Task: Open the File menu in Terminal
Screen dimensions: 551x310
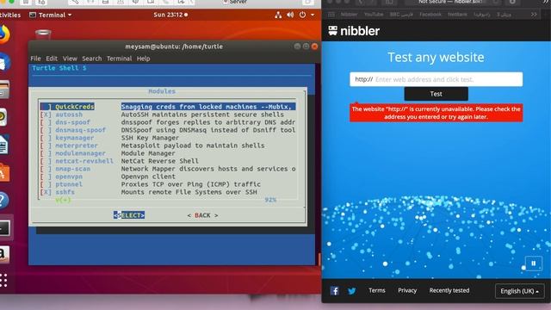Action: point(35,59)
